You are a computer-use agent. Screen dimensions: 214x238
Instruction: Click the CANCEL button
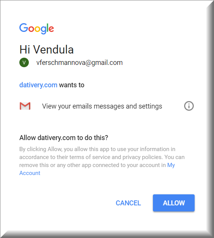(128, 203)
